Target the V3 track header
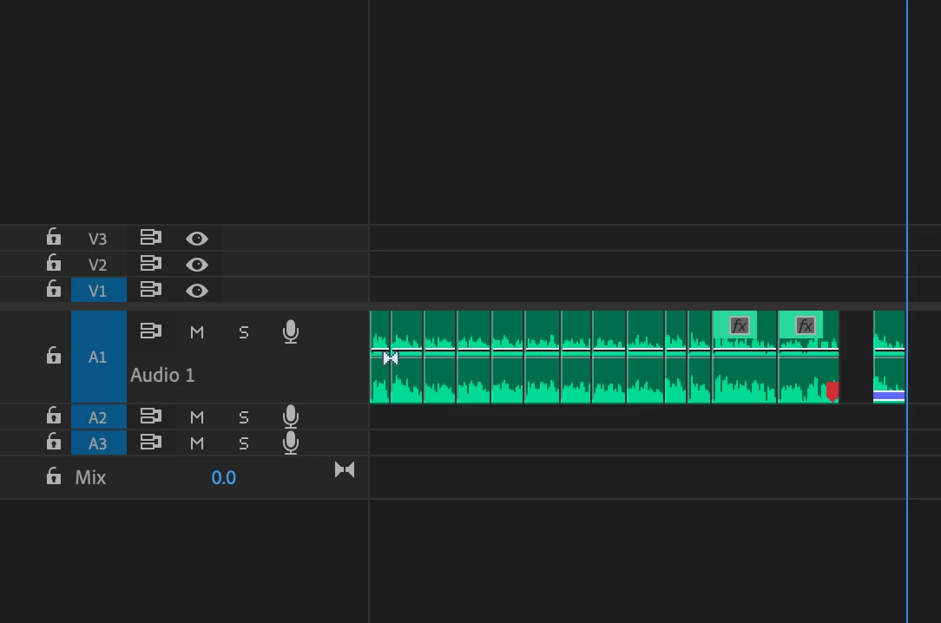941x623 pixels. [x=98, y=239]
